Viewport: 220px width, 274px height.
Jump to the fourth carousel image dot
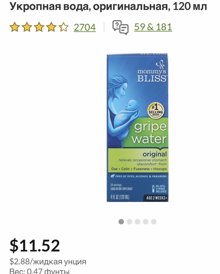145,222
